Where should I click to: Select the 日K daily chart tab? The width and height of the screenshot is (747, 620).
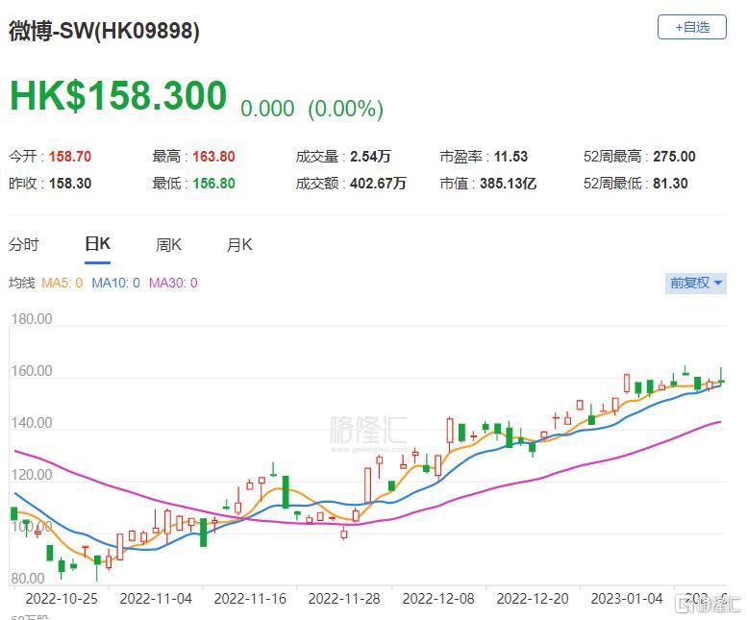98,244
